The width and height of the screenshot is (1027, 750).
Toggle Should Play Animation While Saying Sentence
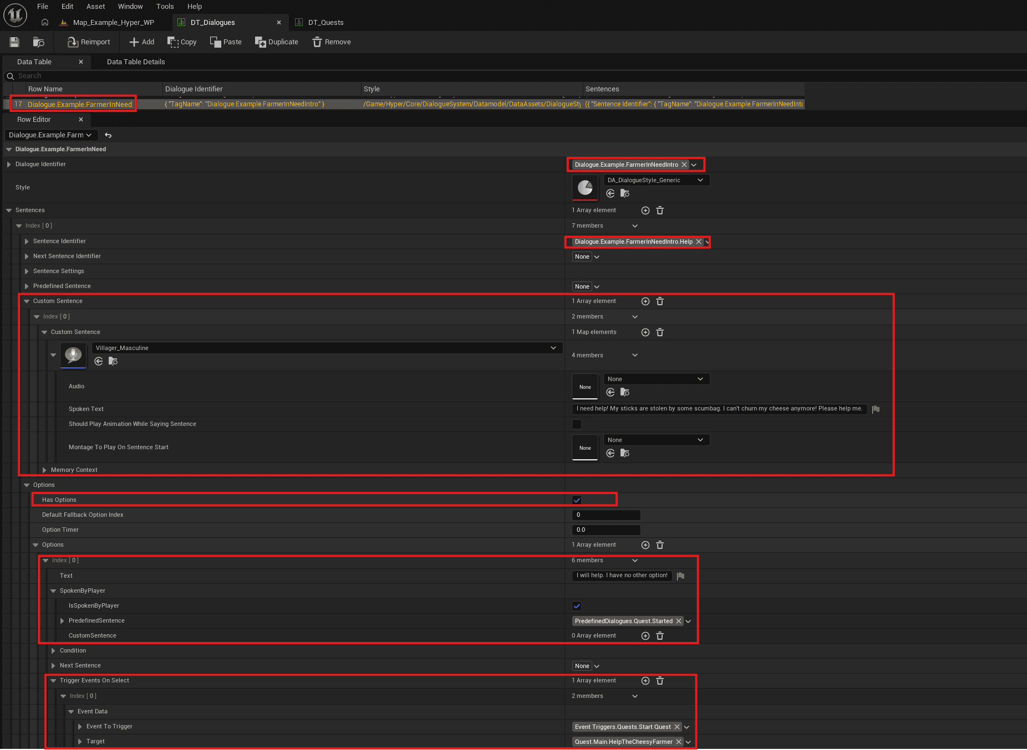[577, 424]
